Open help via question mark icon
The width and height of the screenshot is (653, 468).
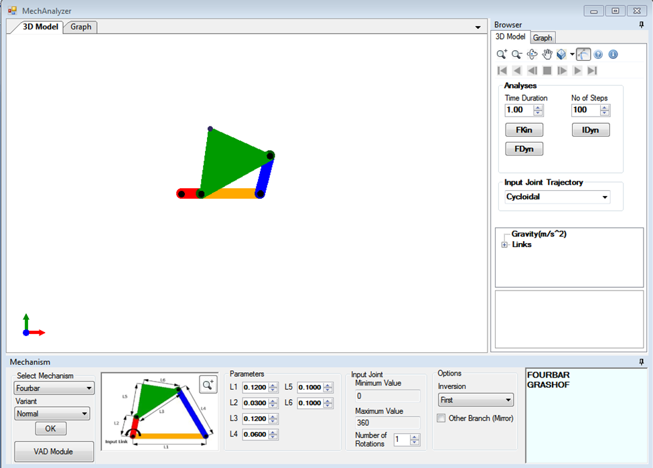pos(599,54)
